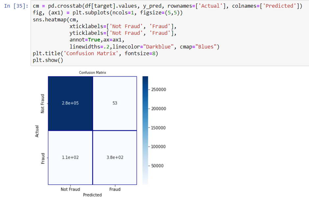Click the xticklabels code line

click(x=123, y=26)
